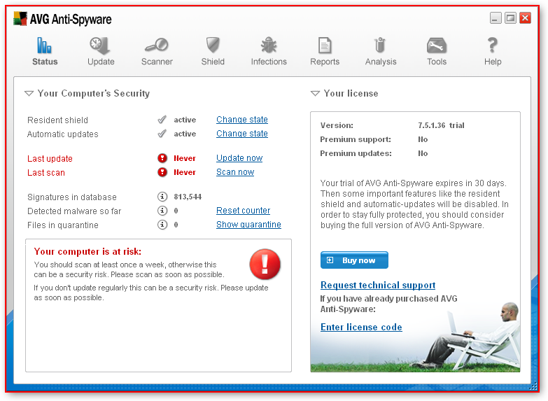
Task: Click the 813,544 signatures value
Action: point(188,197)
